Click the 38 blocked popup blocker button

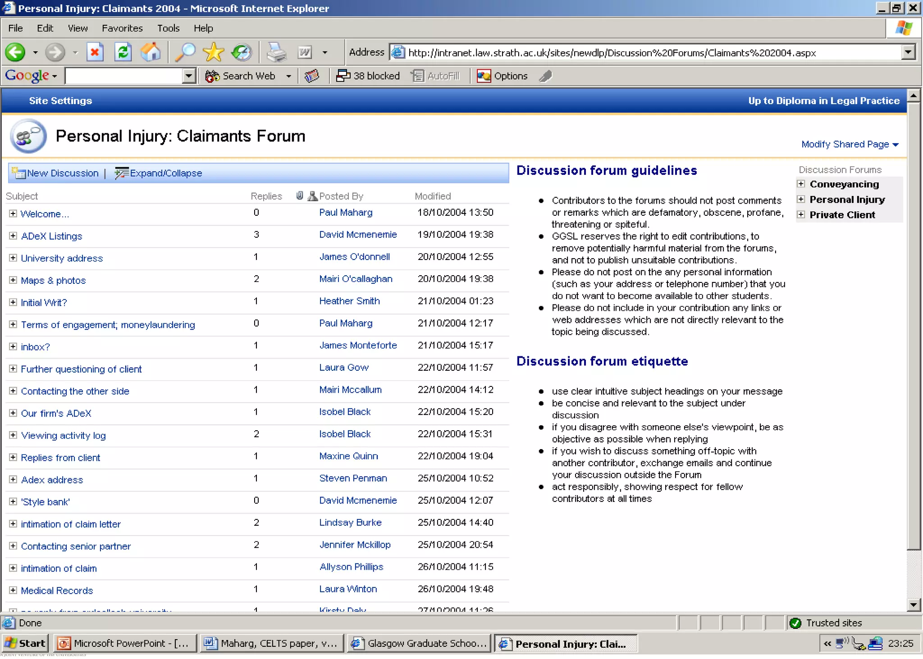coord(368,76)
